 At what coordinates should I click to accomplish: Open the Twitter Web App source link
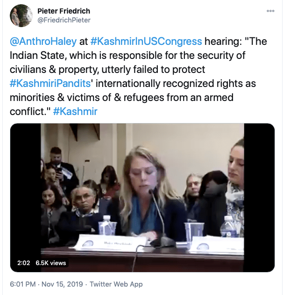click(116, 284)
